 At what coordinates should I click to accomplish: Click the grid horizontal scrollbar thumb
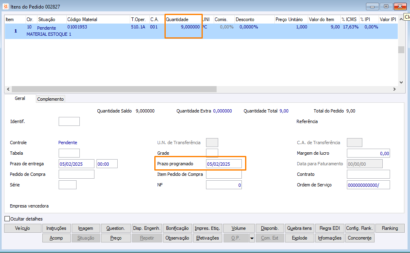pyautogui.click(x=114, y=89)
